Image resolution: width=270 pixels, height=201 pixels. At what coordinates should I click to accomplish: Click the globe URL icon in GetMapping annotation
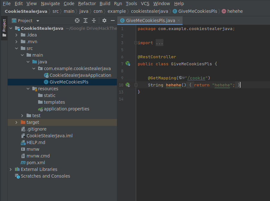pyautogui.click(x=181, y=78)
